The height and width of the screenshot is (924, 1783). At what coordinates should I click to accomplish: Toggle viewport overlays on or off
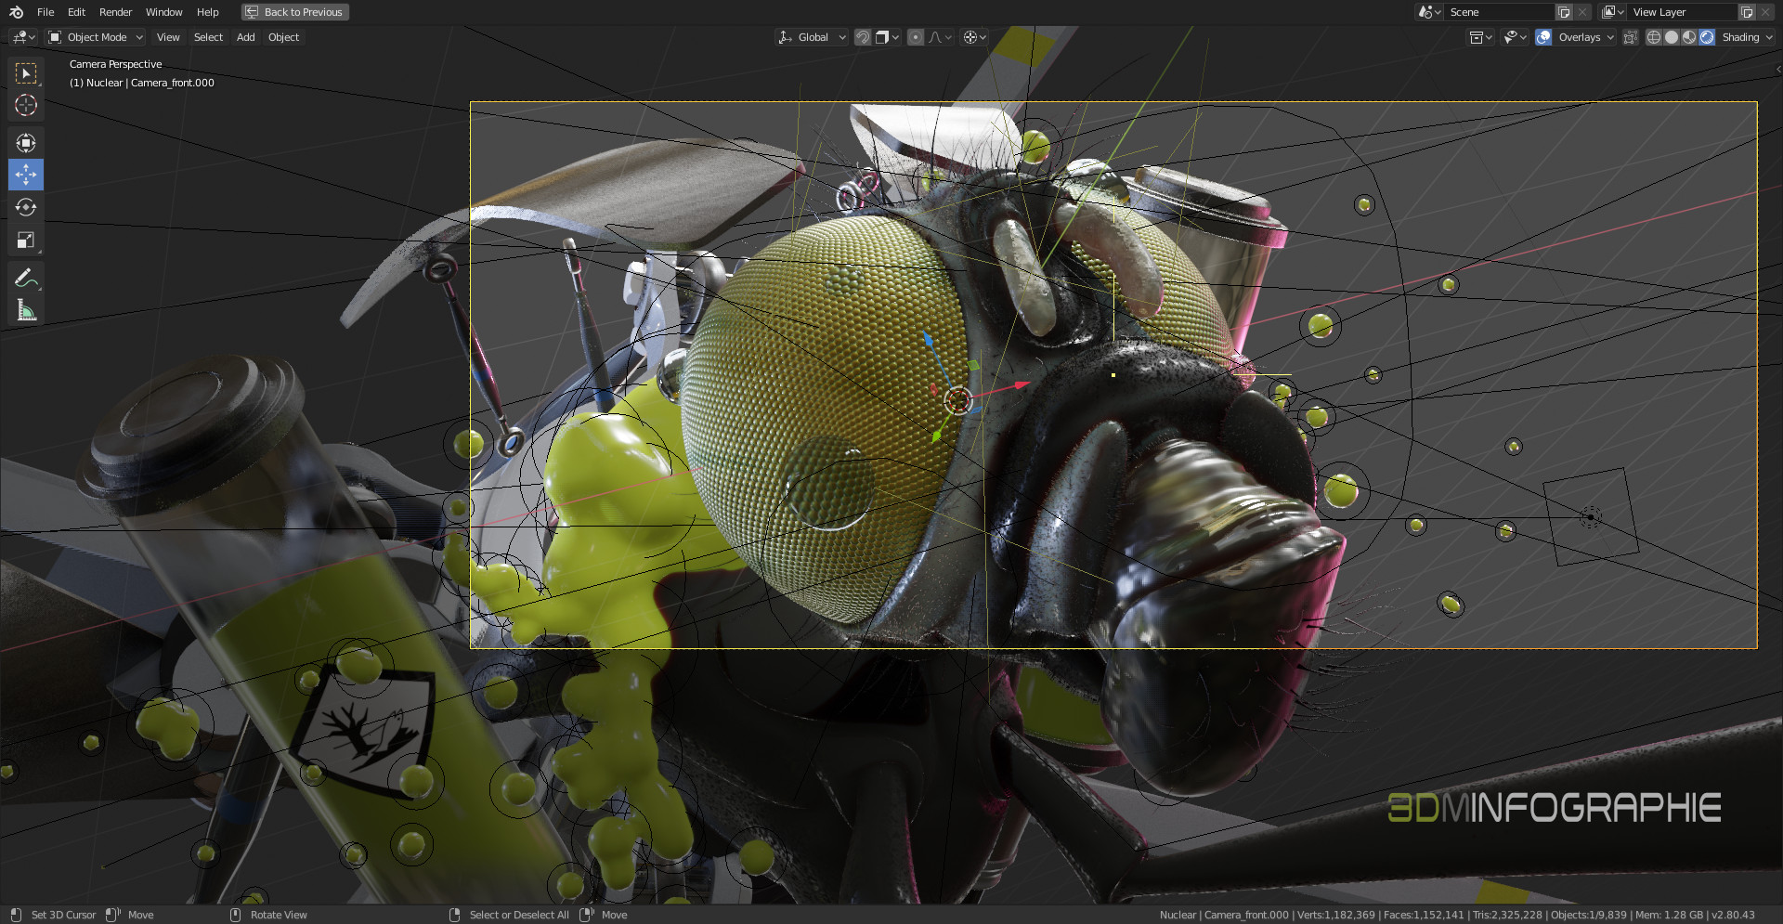pyautogui.click(x=1543, y=37)
